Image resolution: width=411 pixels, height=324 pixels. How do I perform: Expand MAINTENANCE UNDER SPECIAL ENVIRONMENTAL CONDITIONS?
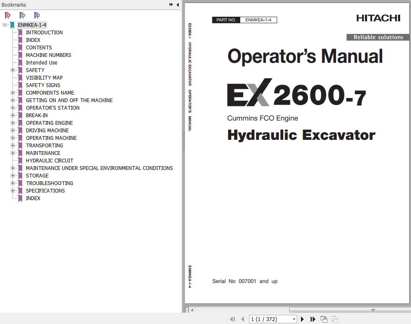pyautogui.click(x=13, y=168)
